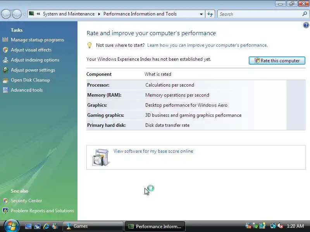Click "Disk data transfer rate" text
Viewport: 310px width, 232px height.
click(x=167, y=125)
